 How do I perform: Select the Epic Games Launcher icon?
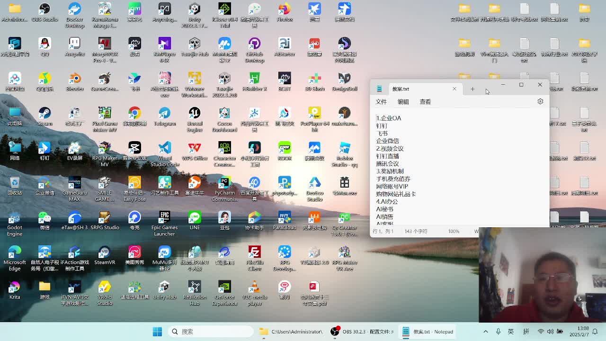tap(164, 224)
